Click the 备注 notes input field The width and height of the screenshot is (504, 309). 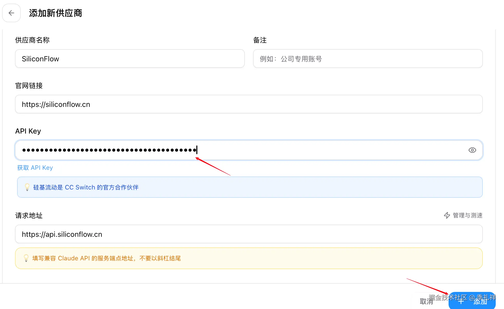pos(368,59)
